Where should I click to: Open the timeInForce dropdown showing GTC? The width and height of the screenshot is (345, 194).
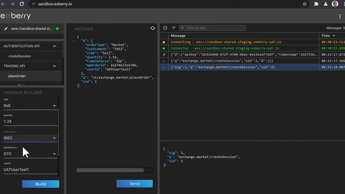click(x=30, y=154)
